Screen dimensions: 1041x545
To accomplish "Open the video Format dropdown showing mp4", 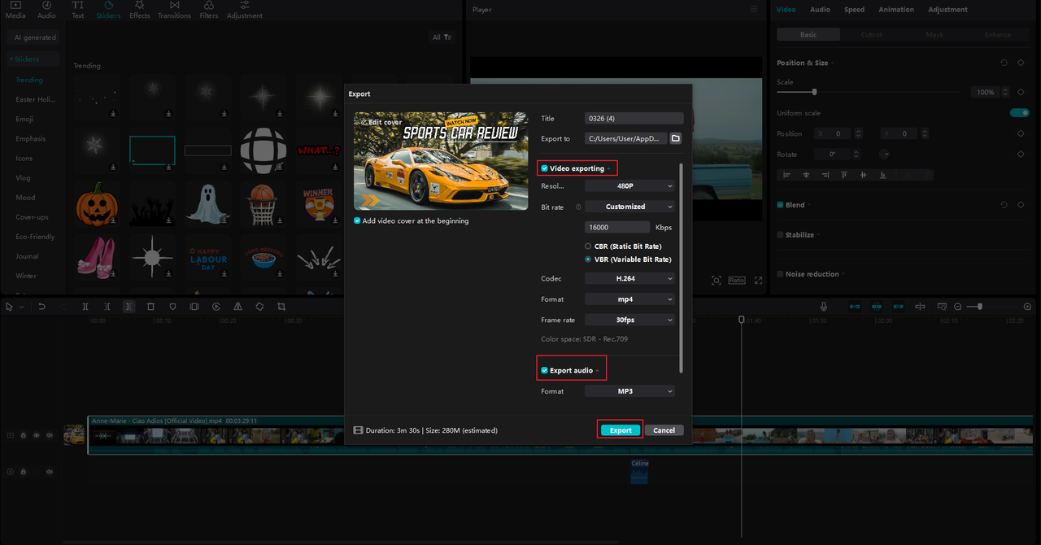I will 629,299.
